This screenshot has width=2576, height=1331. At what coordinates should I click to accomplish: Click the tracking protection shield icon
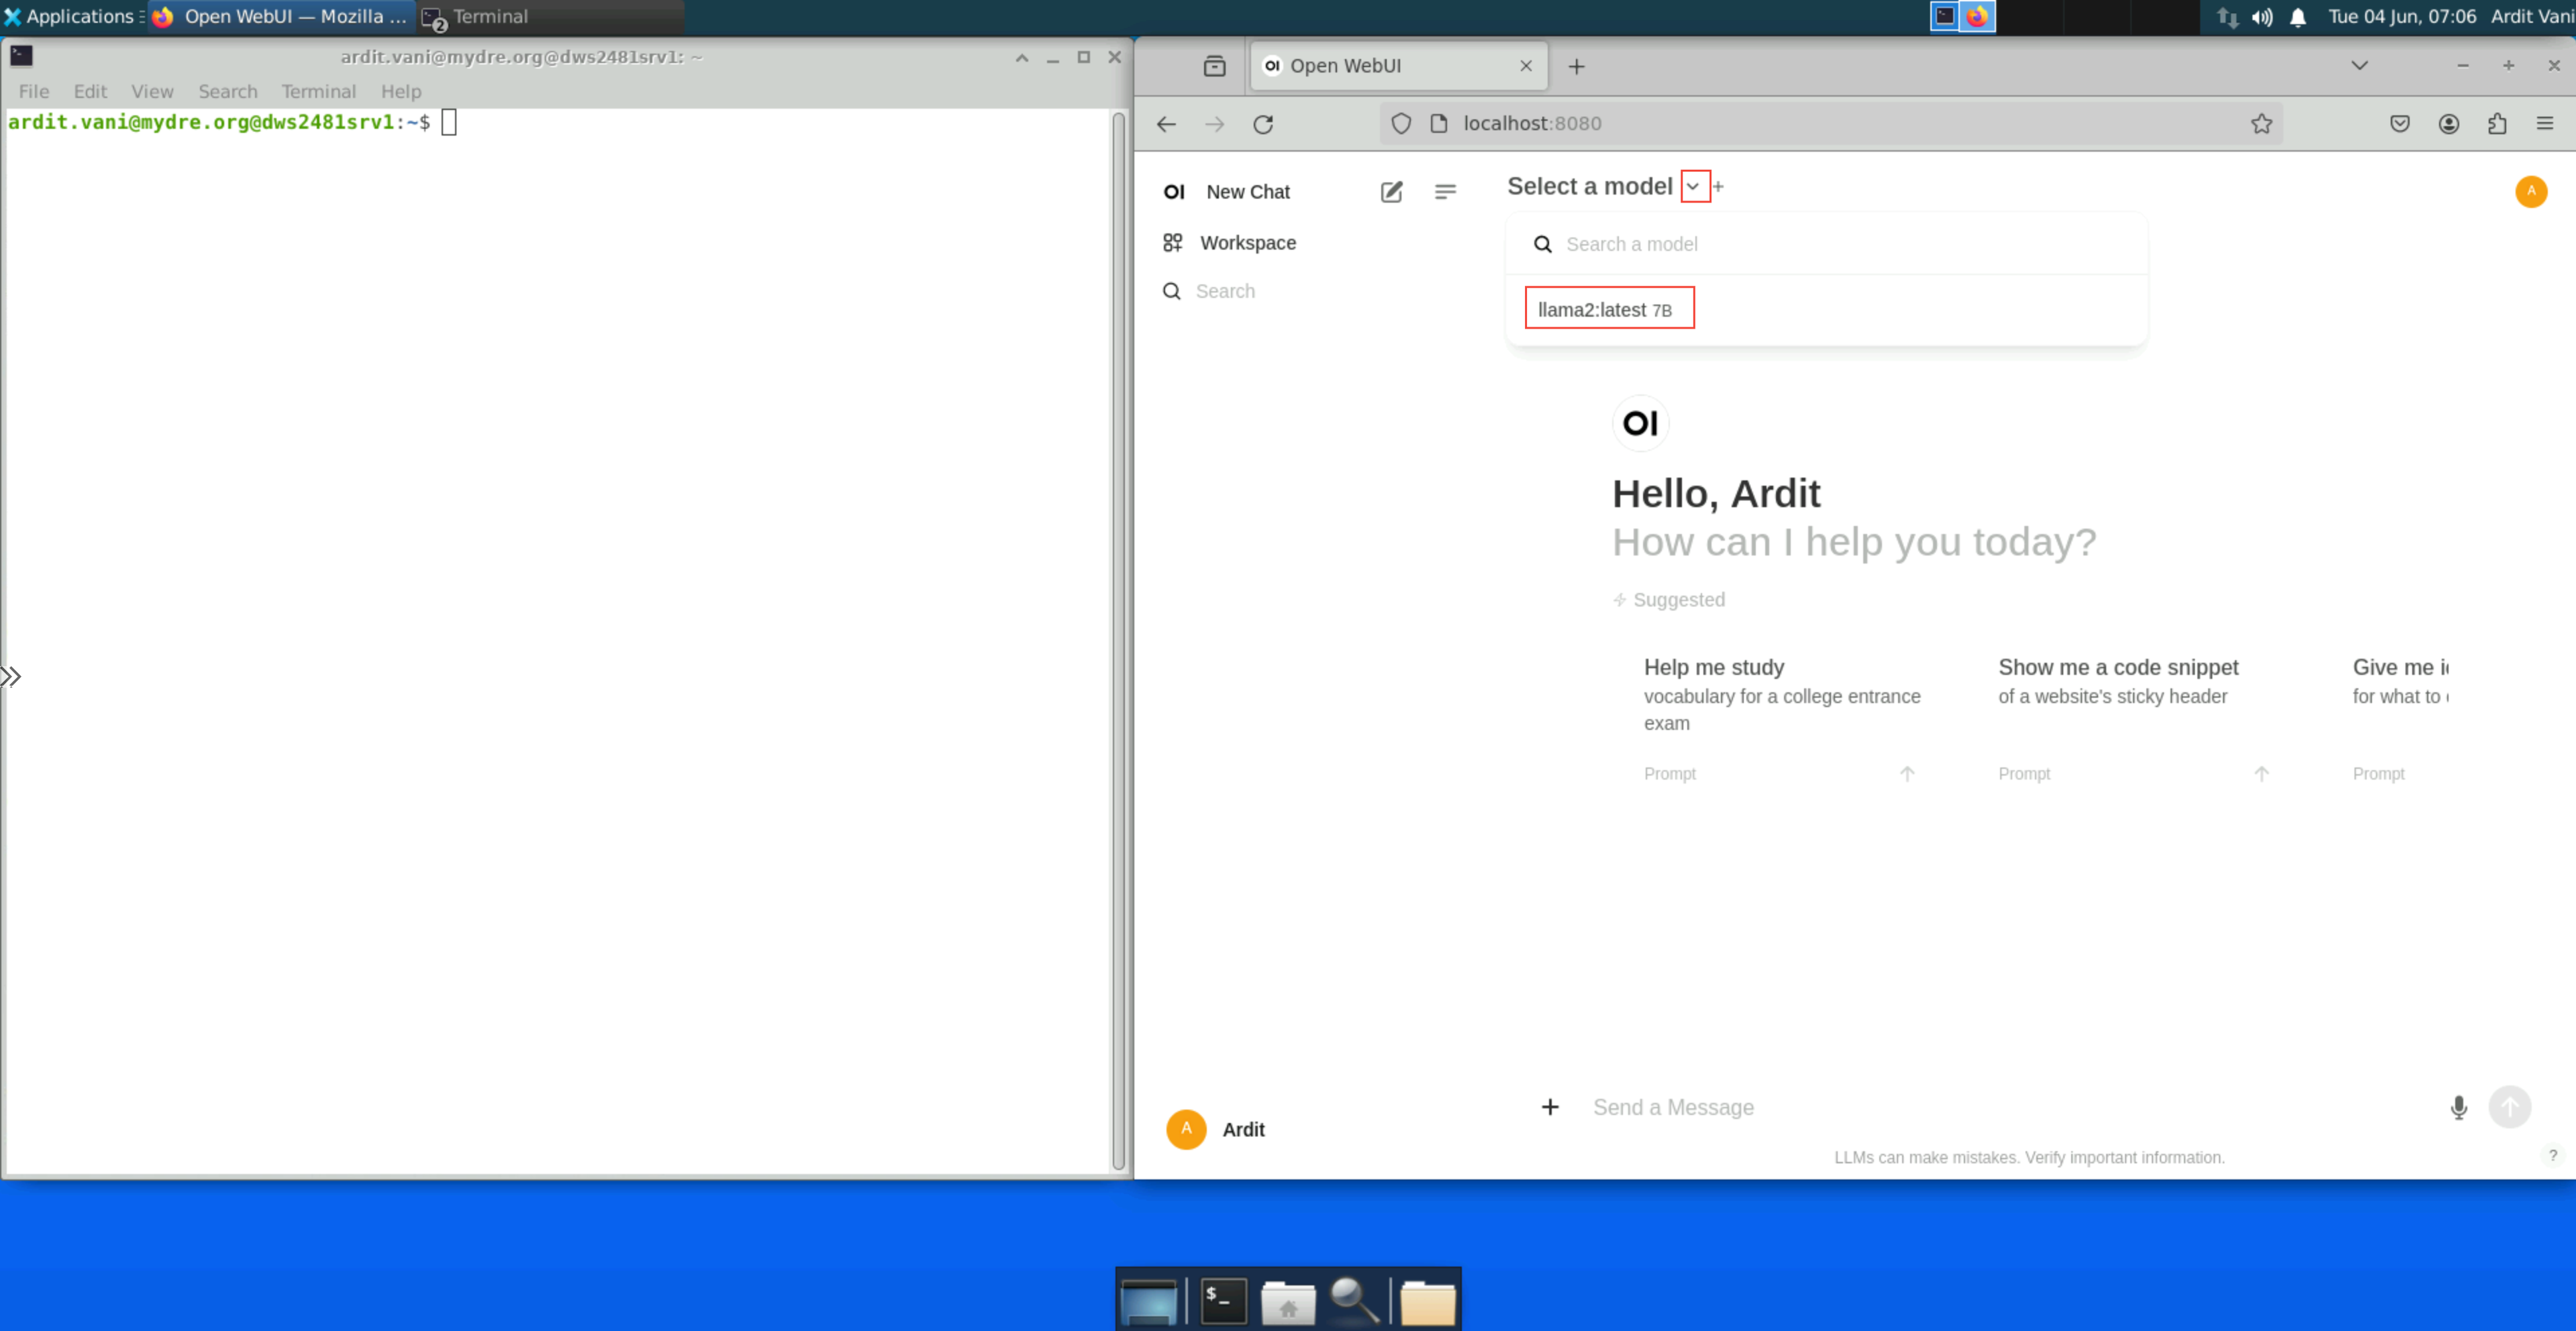coord(1401,124)
